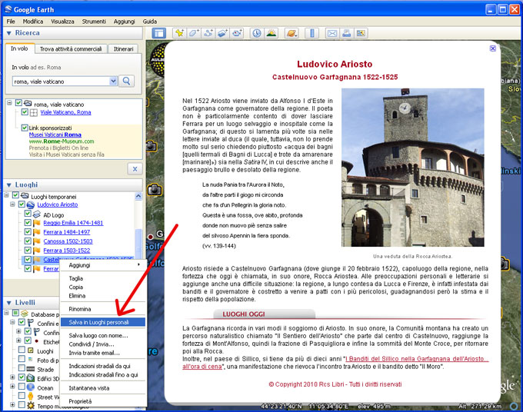This screenshot has height=412, width=523.
Task: Collapse Ludovico Ariosto folder node
Action: [12, 204]
